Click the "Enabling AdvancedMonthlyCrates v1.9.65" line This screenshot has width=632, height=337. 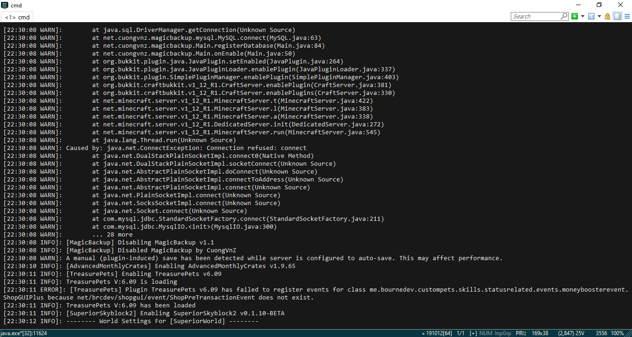[149, 266]
